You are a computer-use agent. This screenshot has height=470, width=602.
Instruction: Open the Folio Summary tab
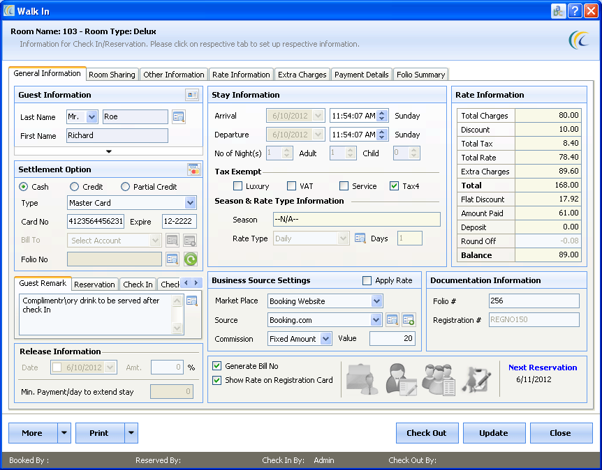420,75
